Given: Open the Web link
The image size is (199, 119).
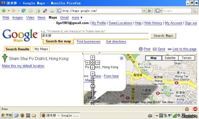Looking at the screenshot, I should pos(6,18).
